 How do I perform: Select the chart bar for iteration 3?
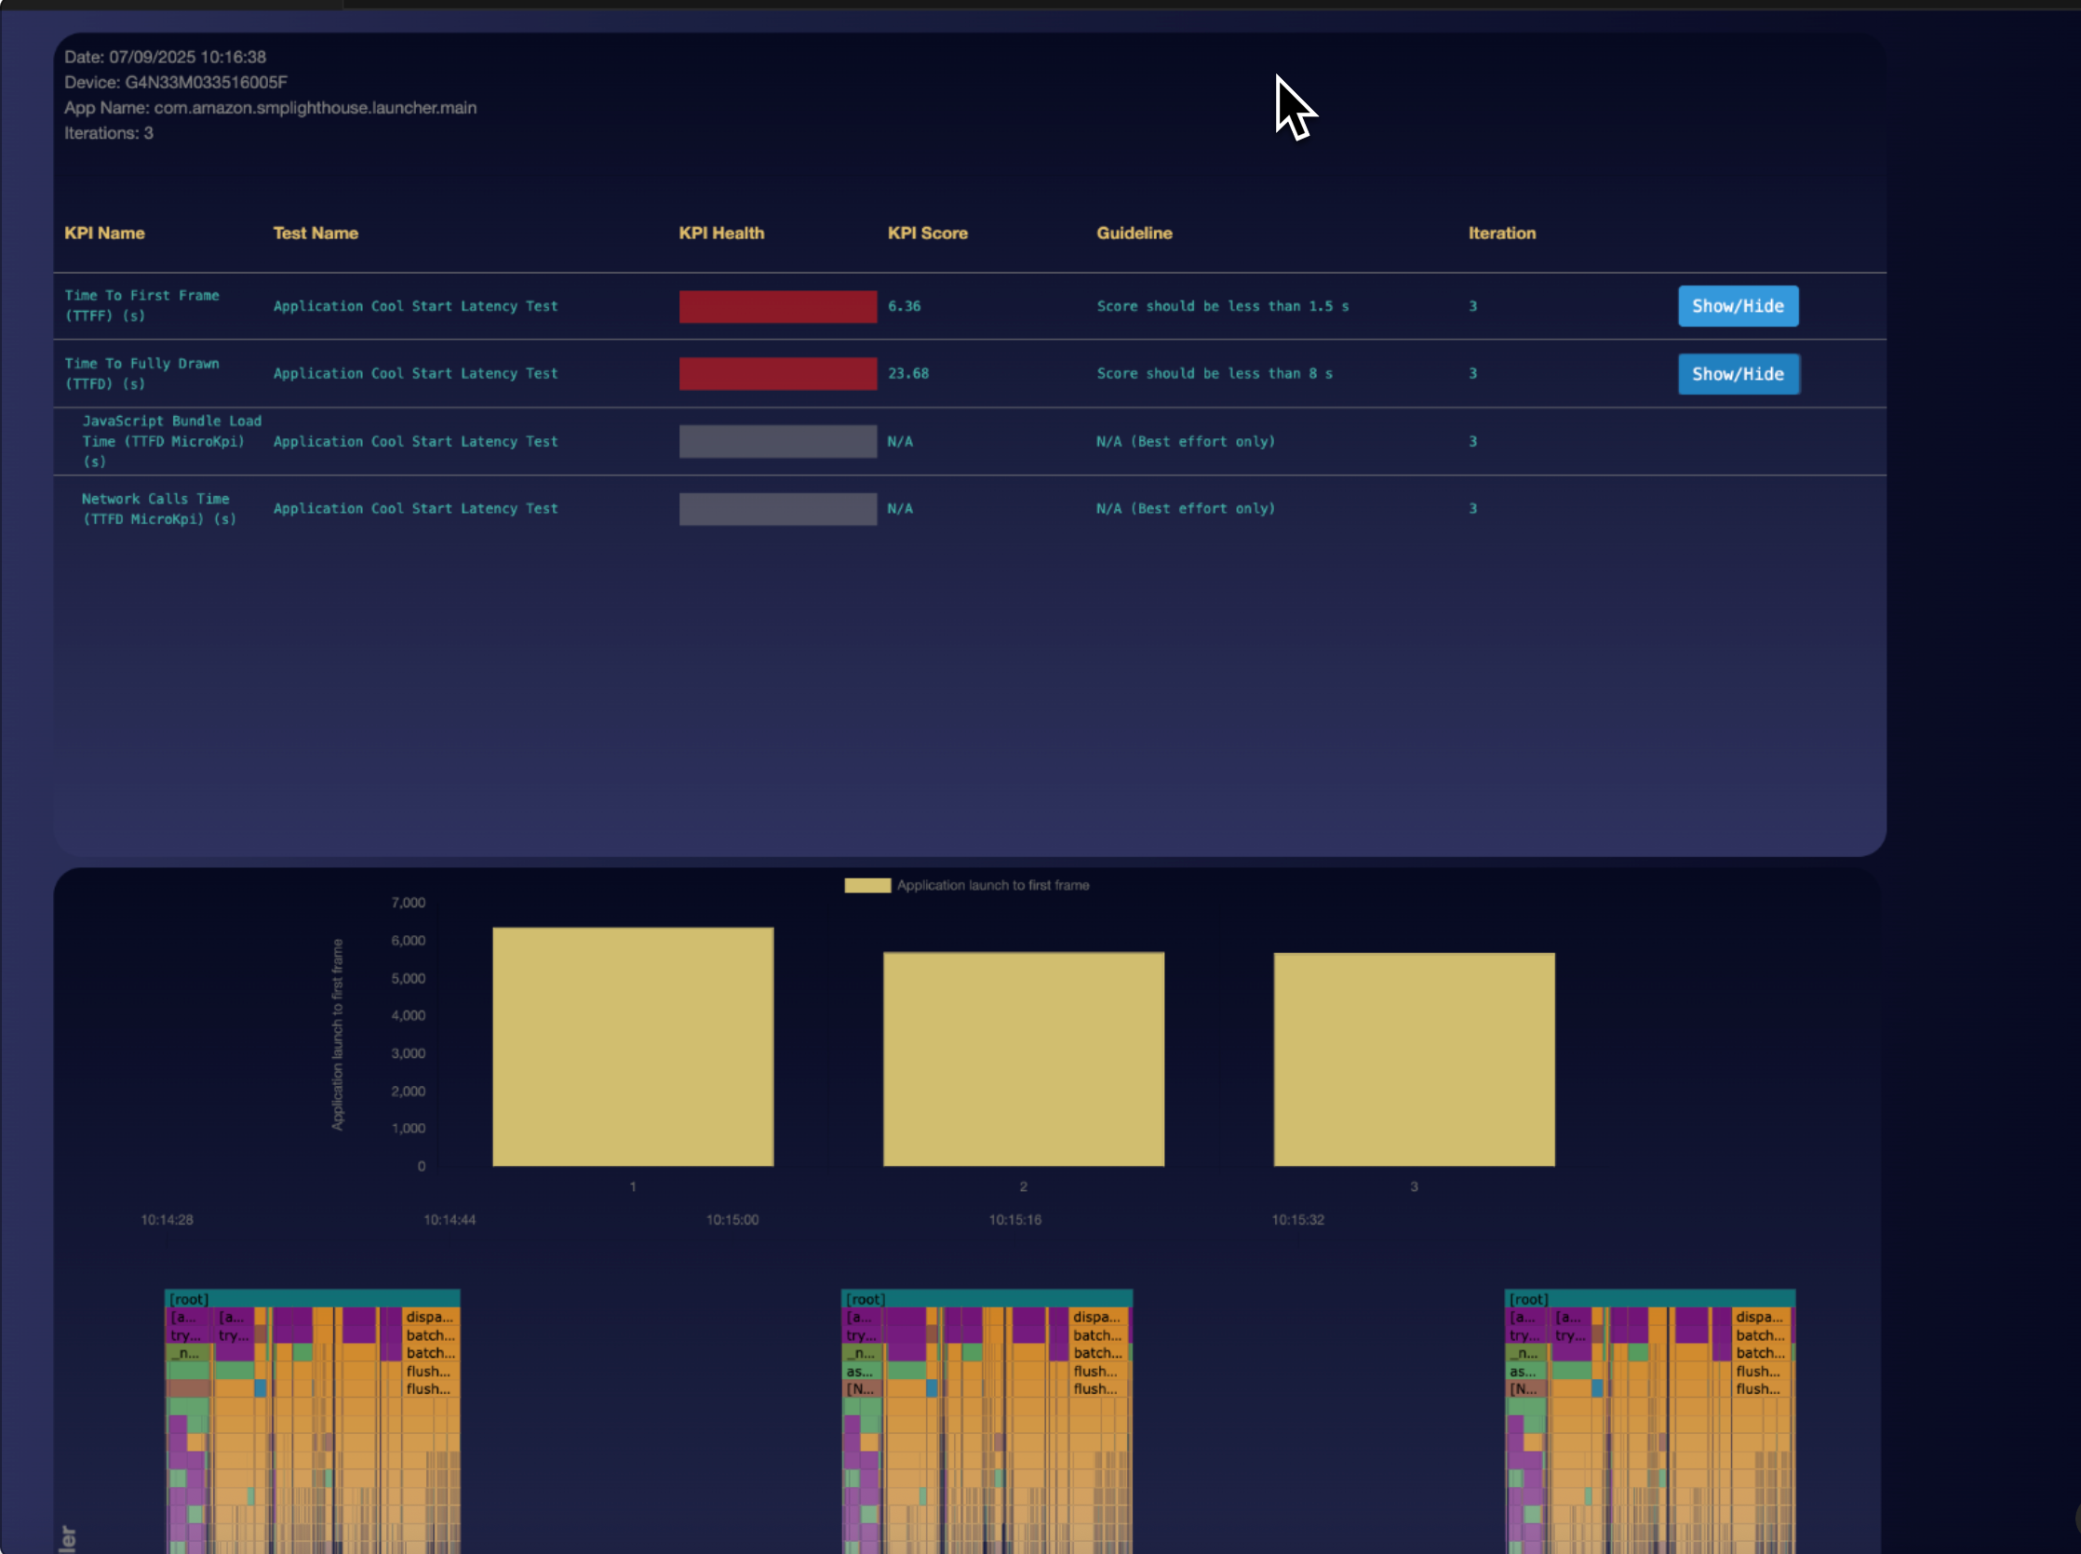click(1413, 1059)
